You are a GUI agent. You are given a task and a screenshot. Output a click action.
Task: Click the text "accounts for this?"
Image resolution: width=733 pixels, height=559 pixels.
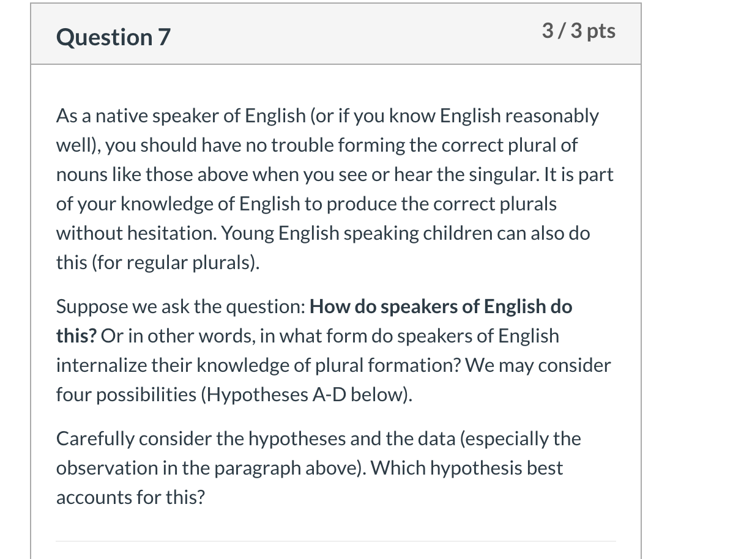point(131,497)
